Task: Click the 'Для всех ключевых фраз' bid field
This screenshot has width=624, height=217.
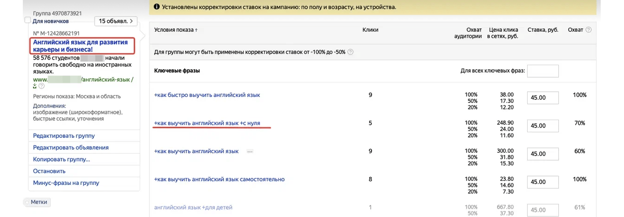Action: point(543,71)
